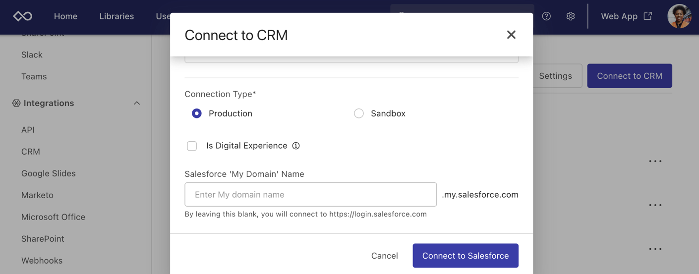The image size is (699, 274).
Task: Select Marketo under Integrations
Action: 37,195
